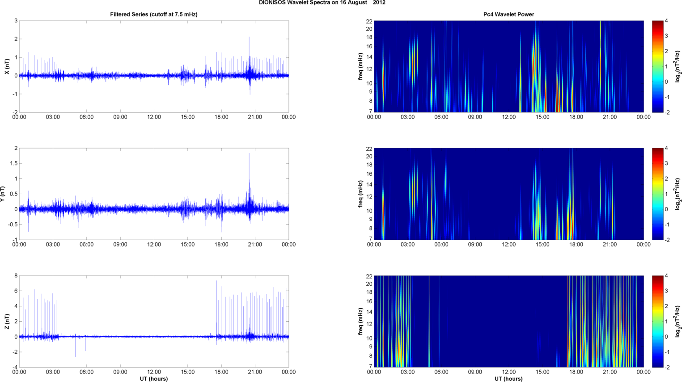Click the '15:00' tick under the top spectrogram
The image size is (682, 382).
[542, 117]
